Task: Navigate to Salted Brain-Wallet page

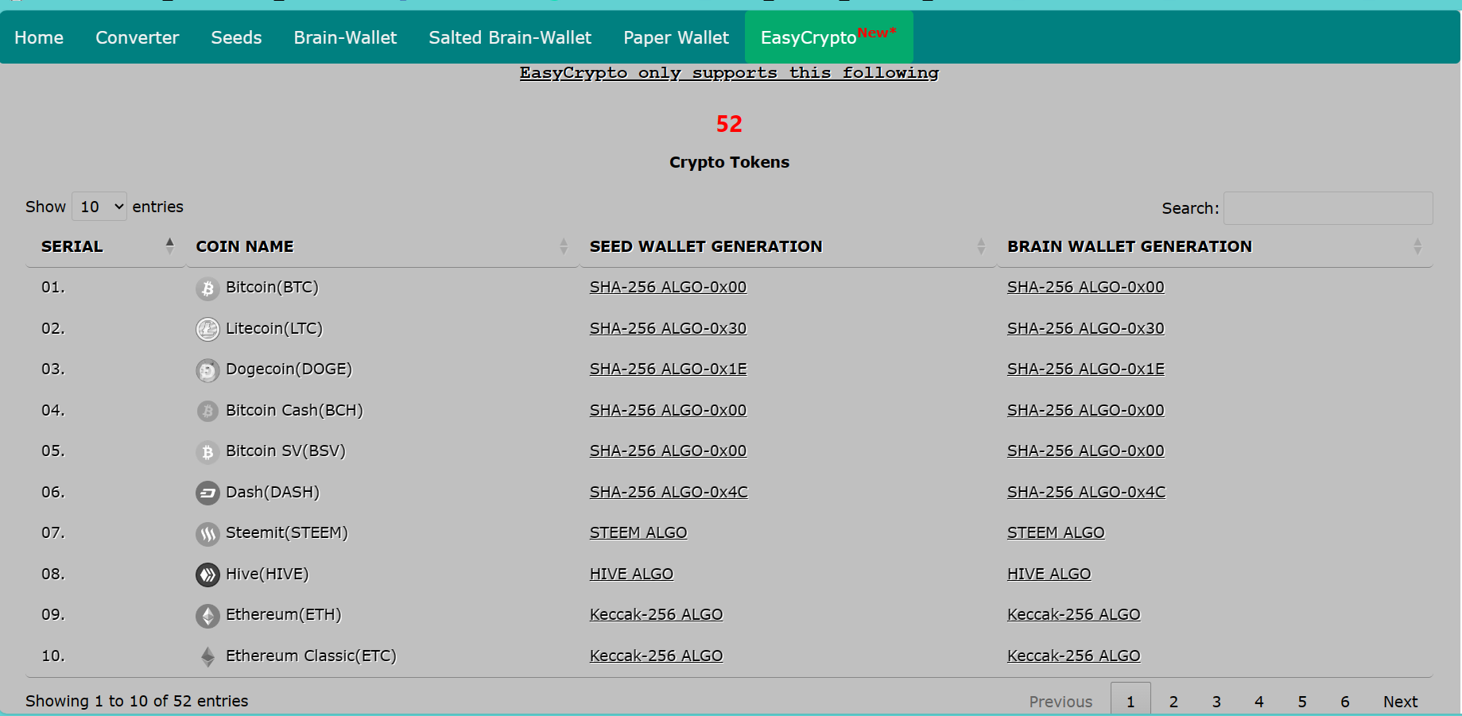Action: [510, 37]
